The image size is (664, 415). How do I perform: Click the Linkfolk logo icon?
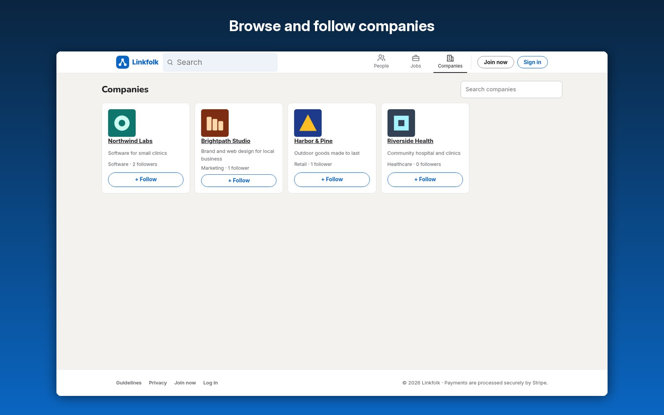(122, 62)
